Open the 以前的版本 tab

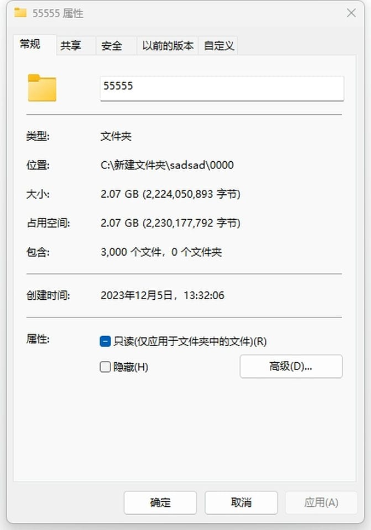tap(168, 45)
